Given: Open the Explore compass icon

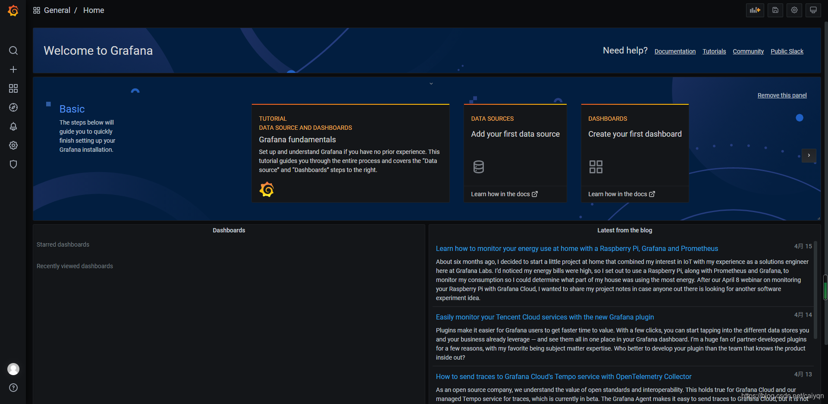Looking at the screenshot, I should [13, 107].
